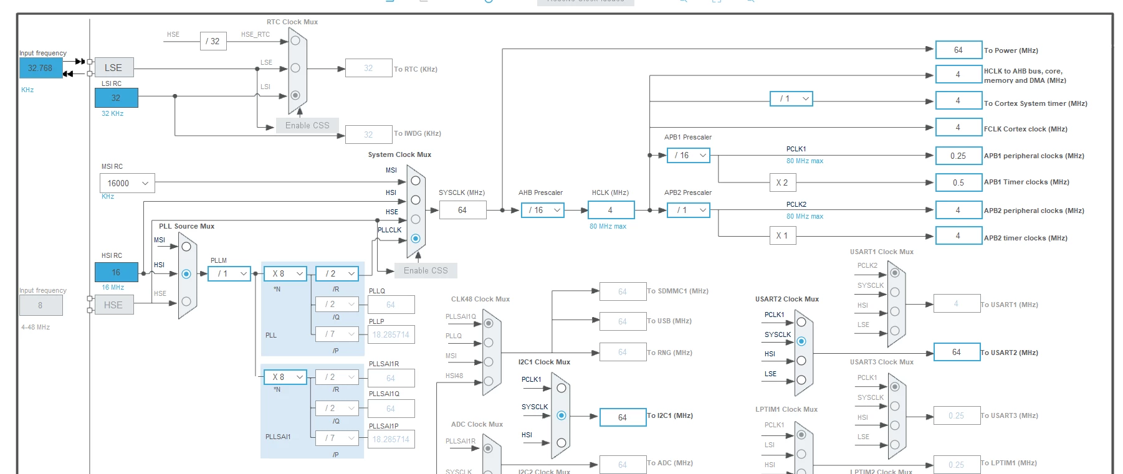
Task: Open PLLM /1 divider dropdown
Action: pyautogui.click(x=229, y=273)
